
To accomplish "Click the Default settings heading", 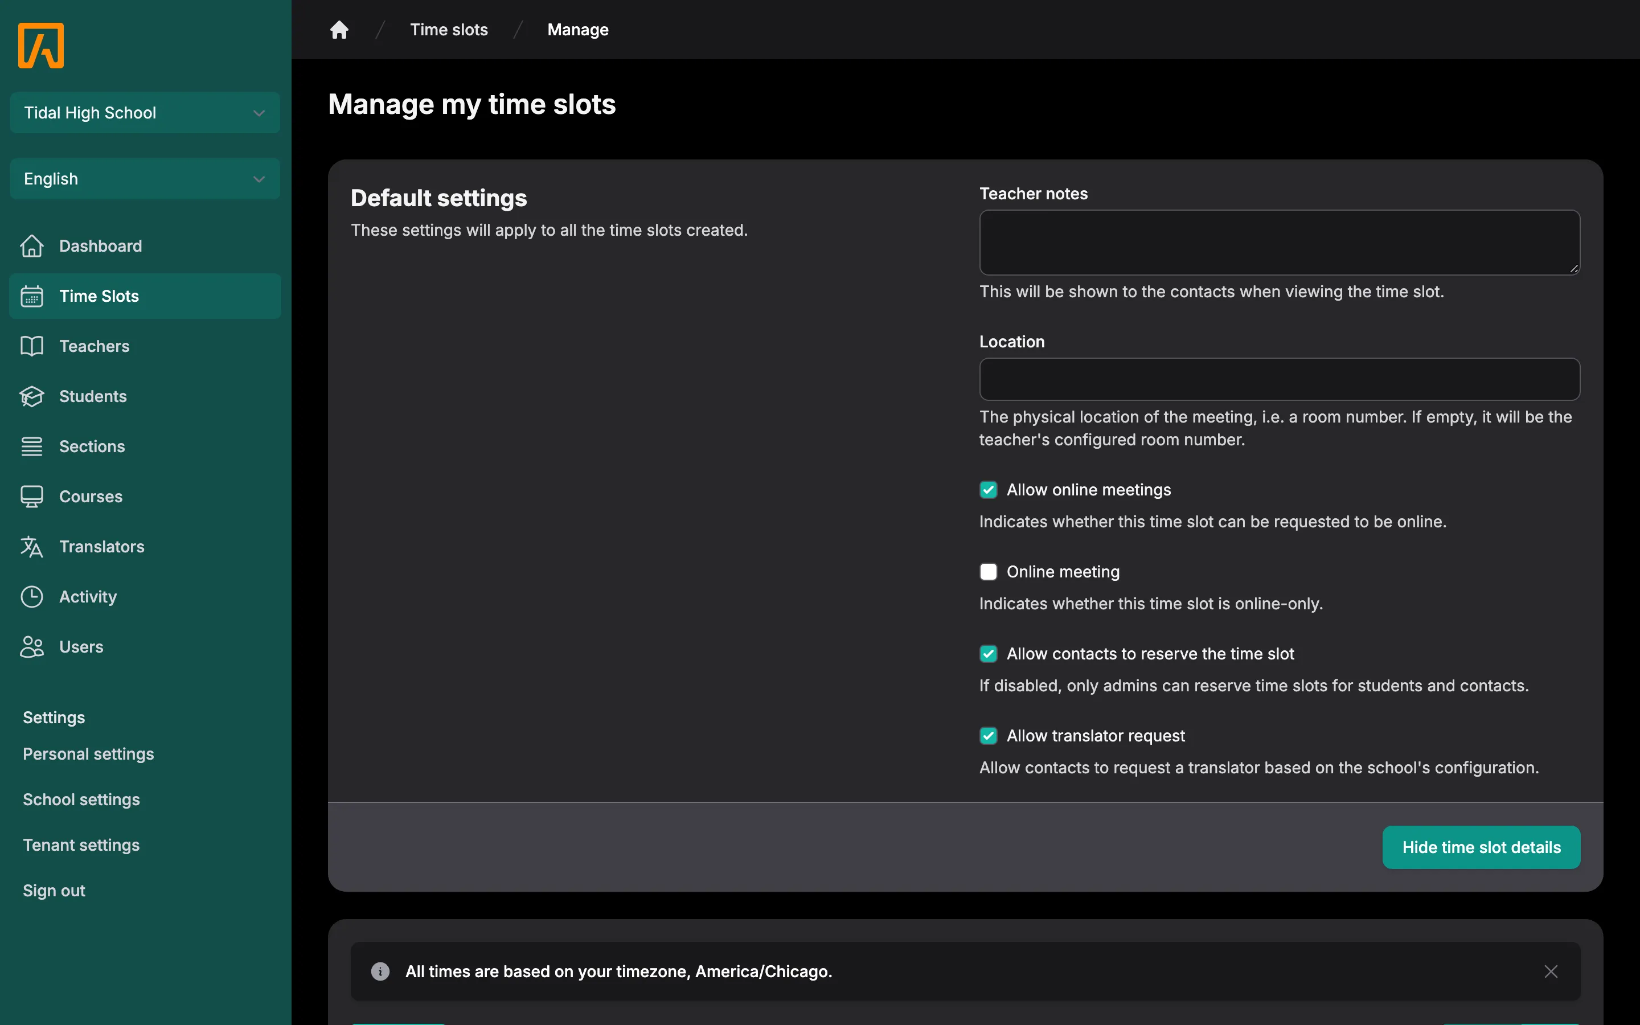I will tap(438, 198).
